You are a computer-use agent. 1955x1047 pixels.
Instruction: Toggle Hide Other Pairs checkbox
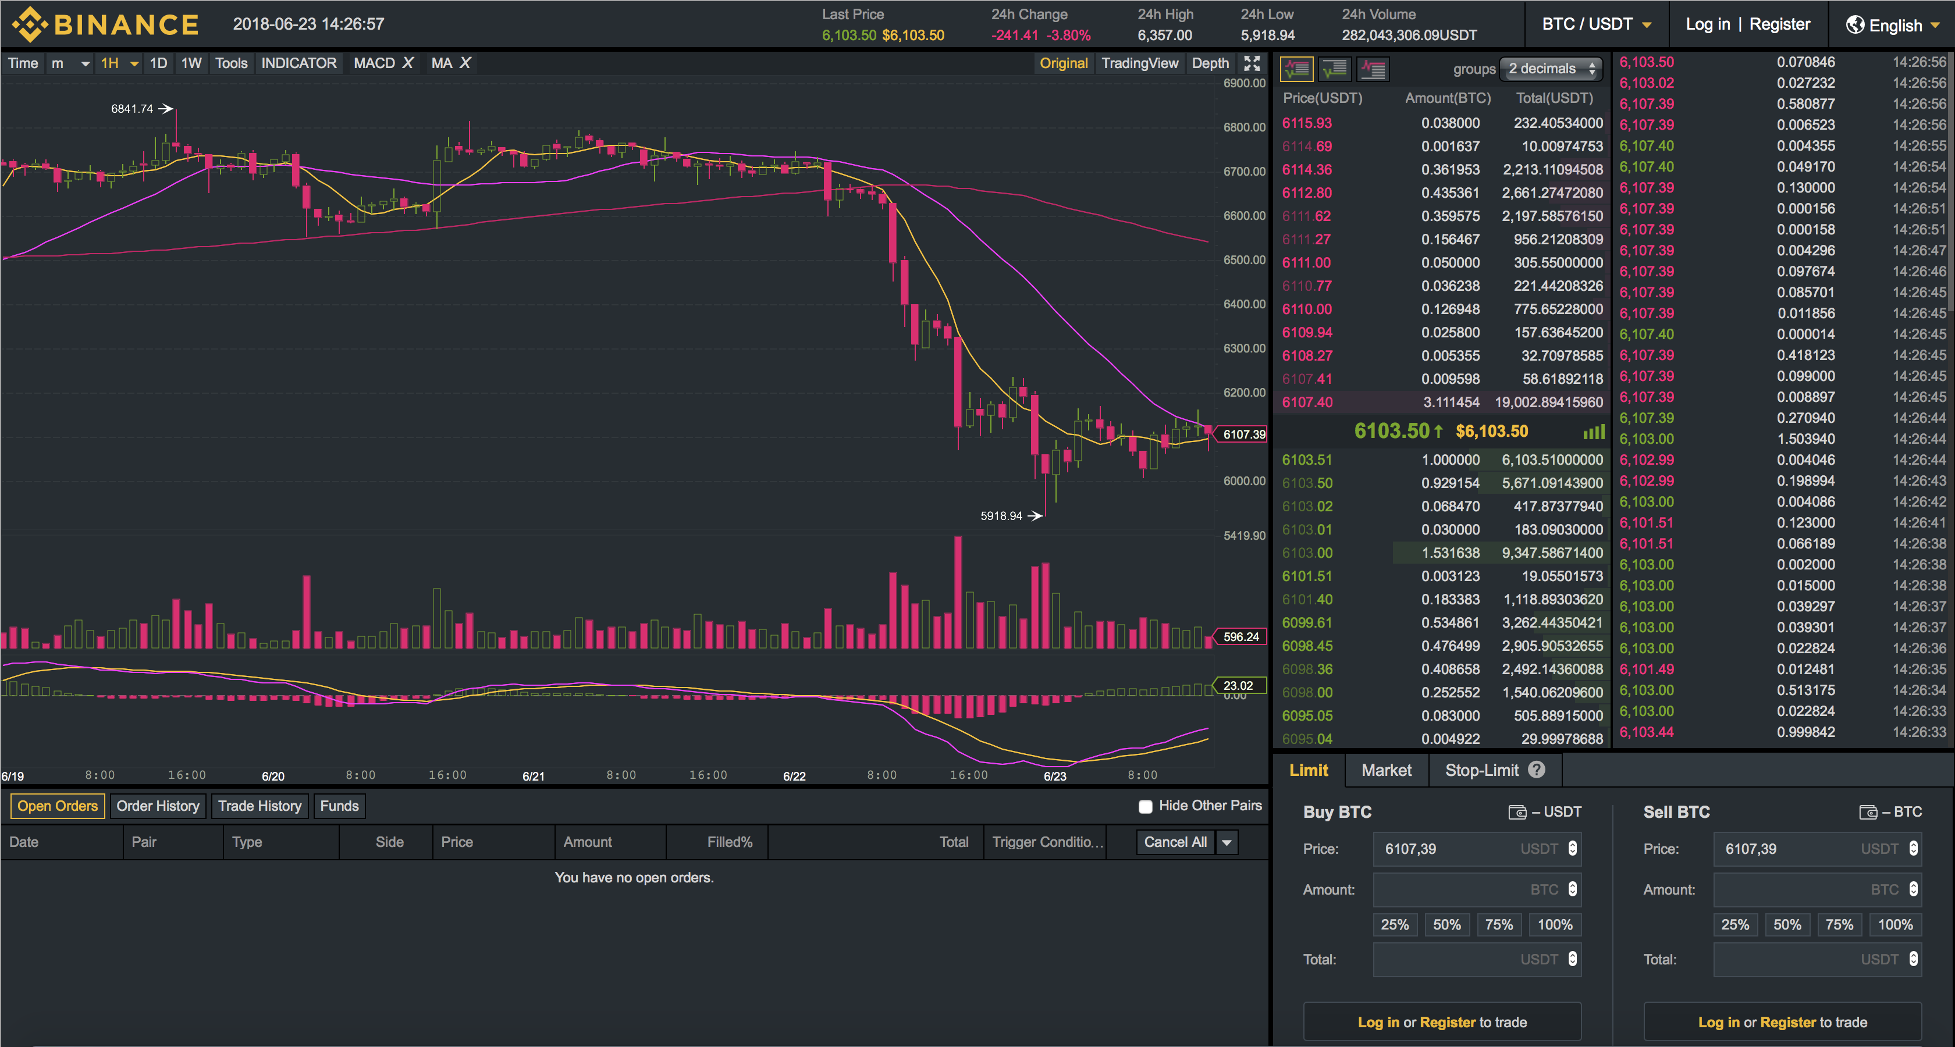[1145, 807]
